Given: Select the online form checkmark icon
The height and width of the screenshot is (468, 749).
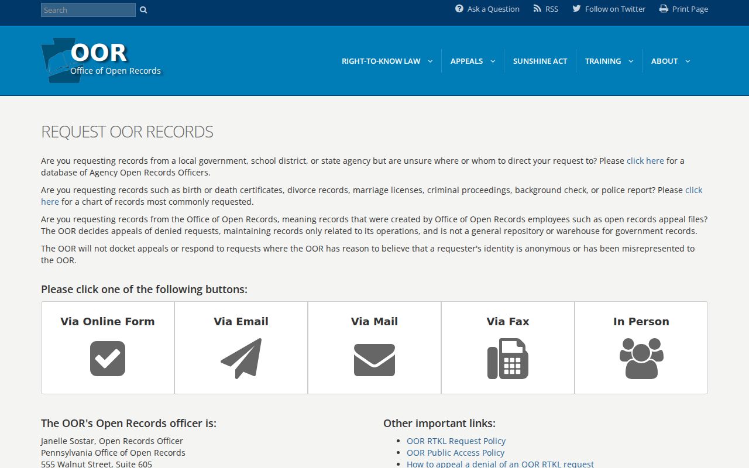Looking at the screenshot, I should coord(108,359).
